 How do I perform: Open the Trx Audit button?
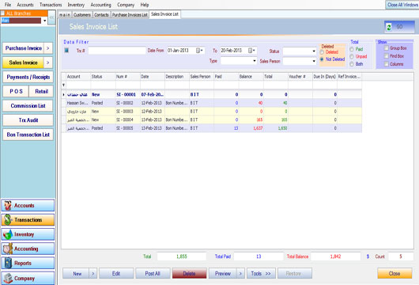28,120
